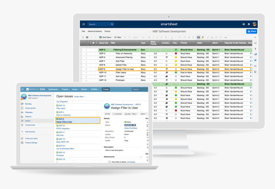Open the text alignment dropdown
This screenshot has width=275, height=189.
(x=180, y=37)
